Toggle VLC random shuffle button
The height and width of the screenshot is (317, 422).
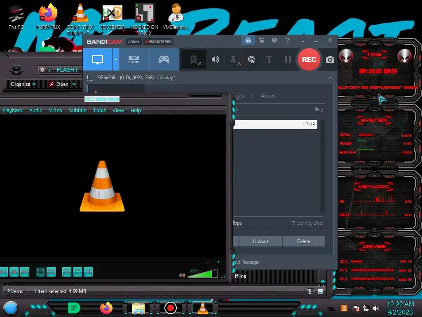(88, 272)
